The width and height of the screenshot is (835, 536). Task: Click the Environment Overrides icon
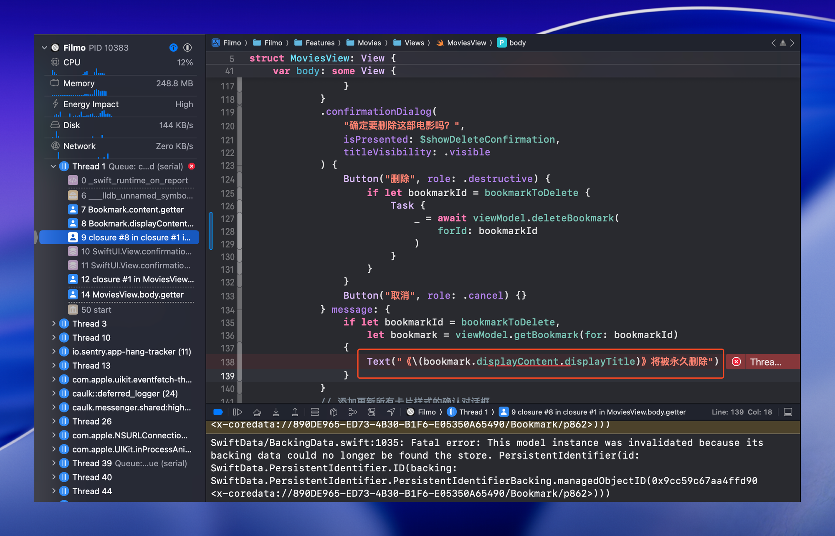point(372,412)
